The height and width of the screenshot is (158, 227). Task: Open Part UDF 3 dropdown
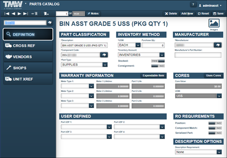coord(109,137)
